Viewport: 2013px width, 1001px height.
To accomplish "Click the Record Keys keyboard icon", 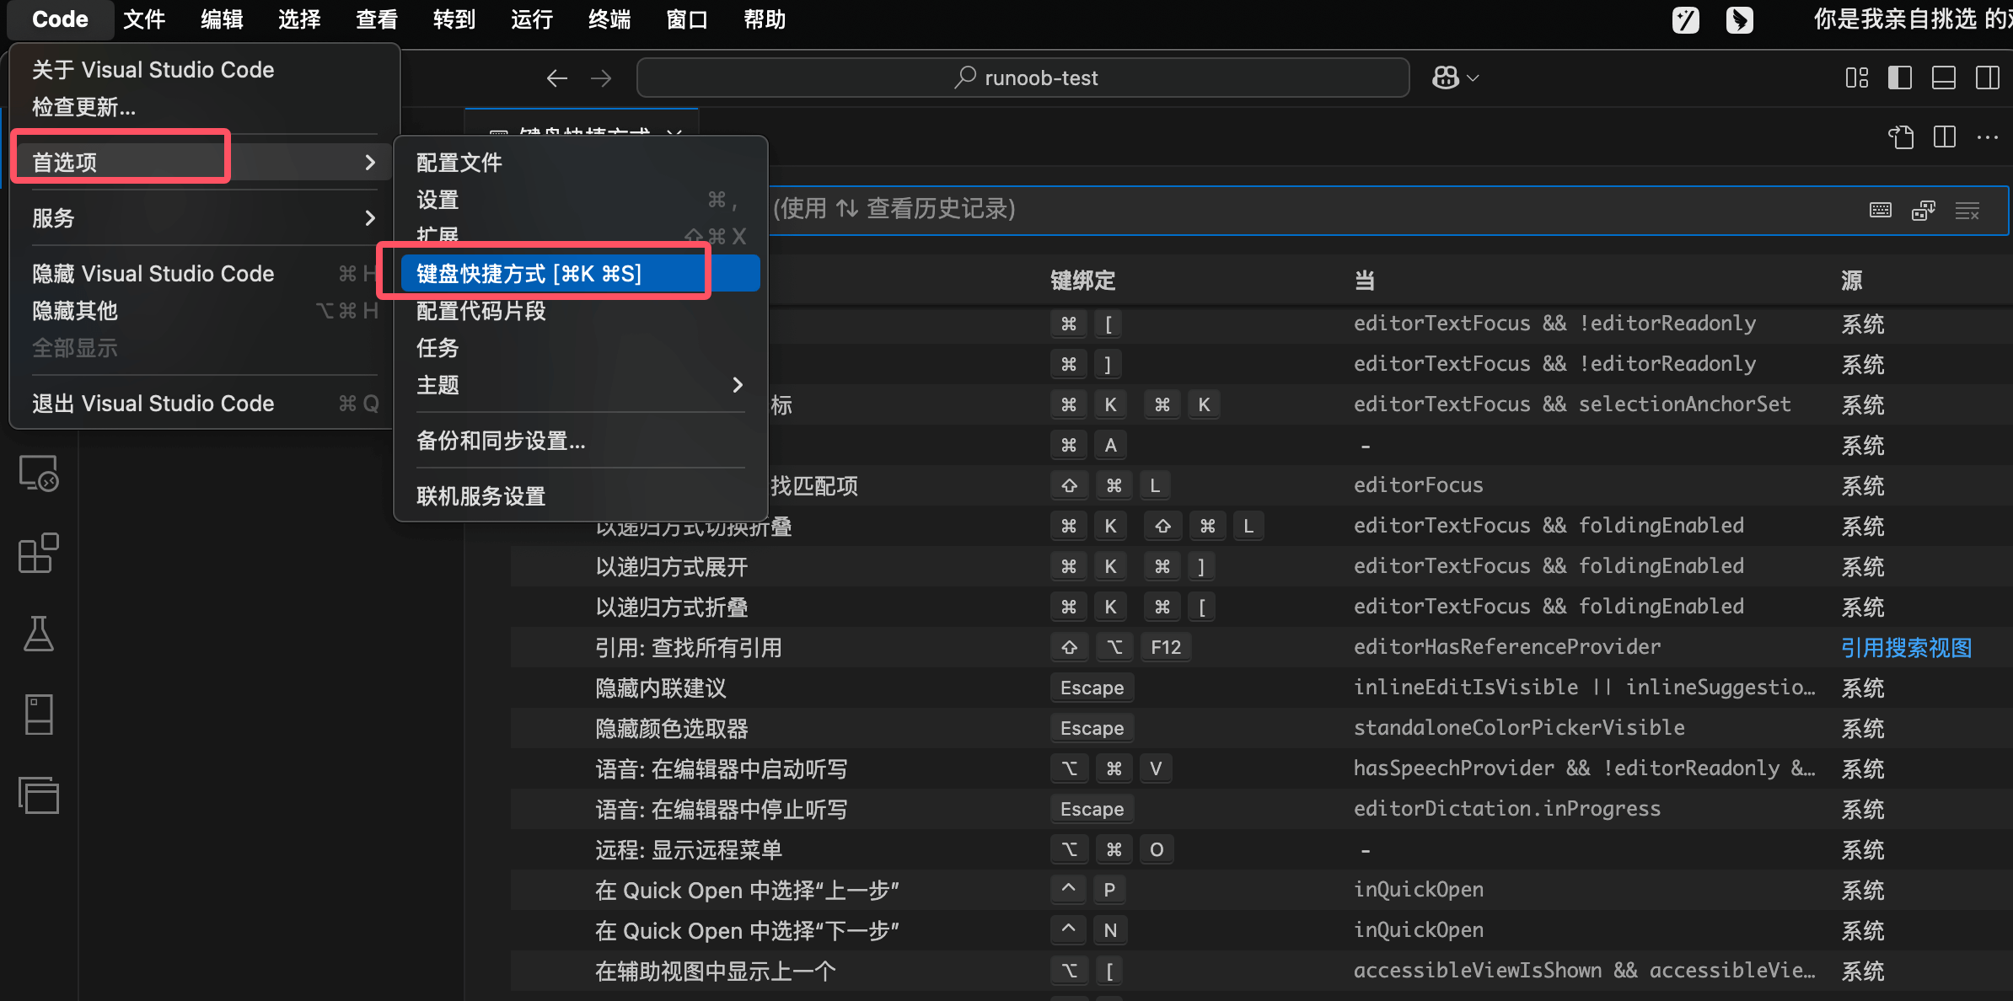I will coord(1881,210).
